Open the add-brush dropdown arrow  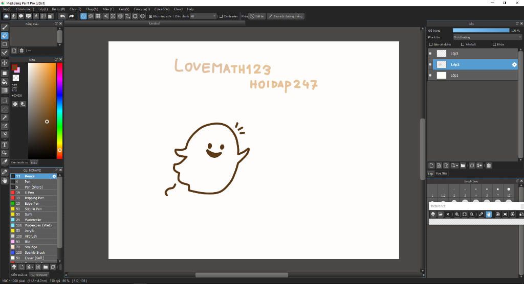32,267
